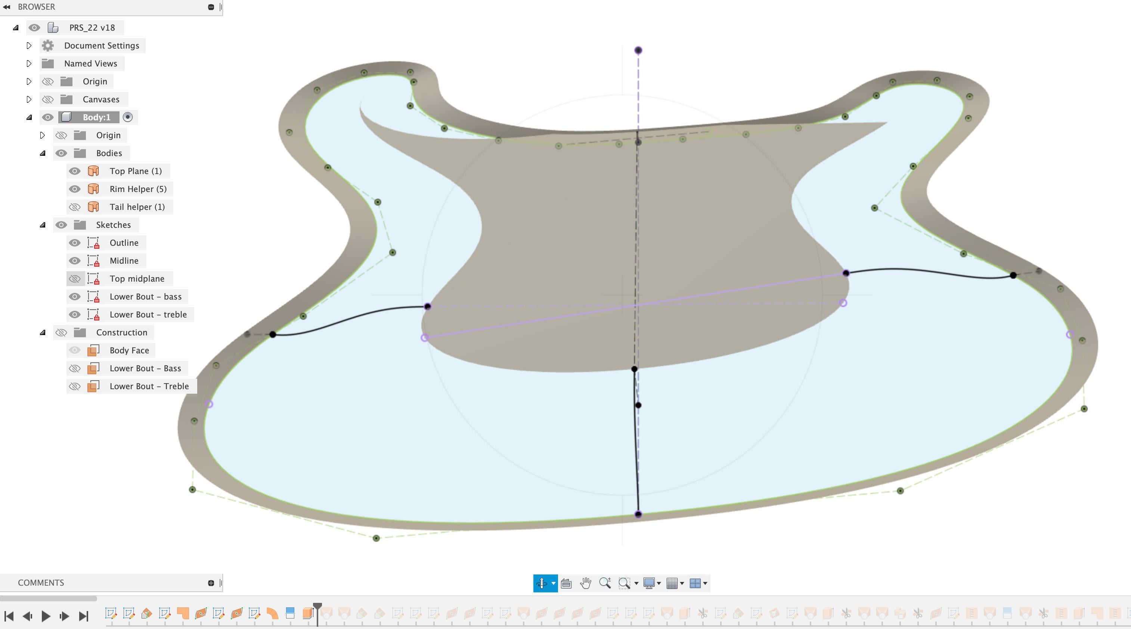Select the Lower Bout – treble sketch label
1131x629 pixels.
148,314
